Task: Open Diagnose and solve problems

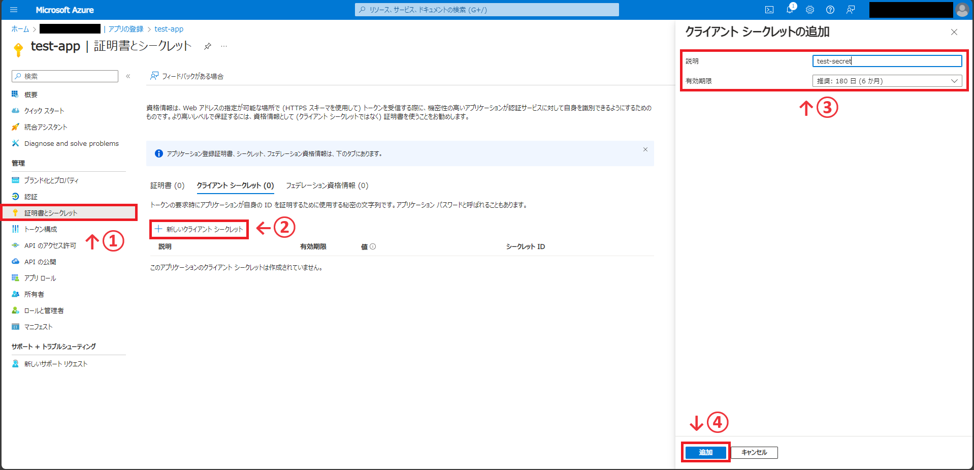Action: click(71, 143)
